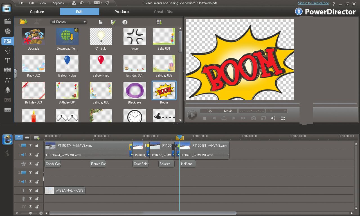Select the WISŁA MALINKA title clip
Screen dimensions: 360x216
(x=65, y=190)
